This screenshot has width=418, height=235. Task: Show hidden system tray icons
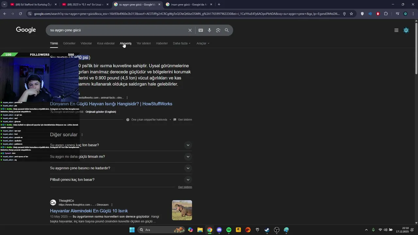366,230
